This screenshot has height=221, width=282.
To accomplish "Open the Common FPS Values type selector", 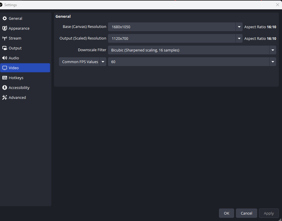I will [x=83, y=62].
